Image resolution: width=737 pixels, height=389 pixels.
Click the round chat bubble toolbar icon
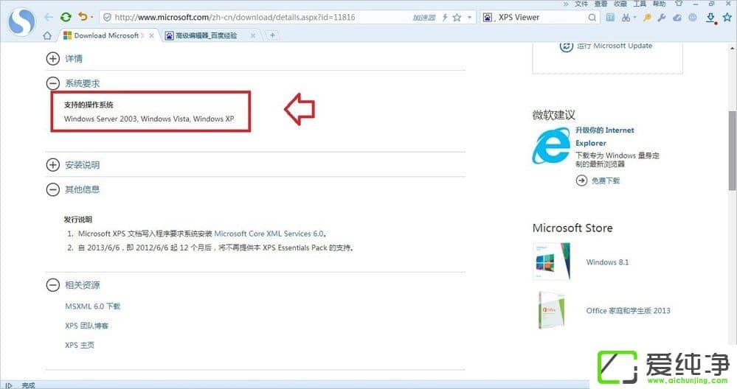(x=693, y=18)
